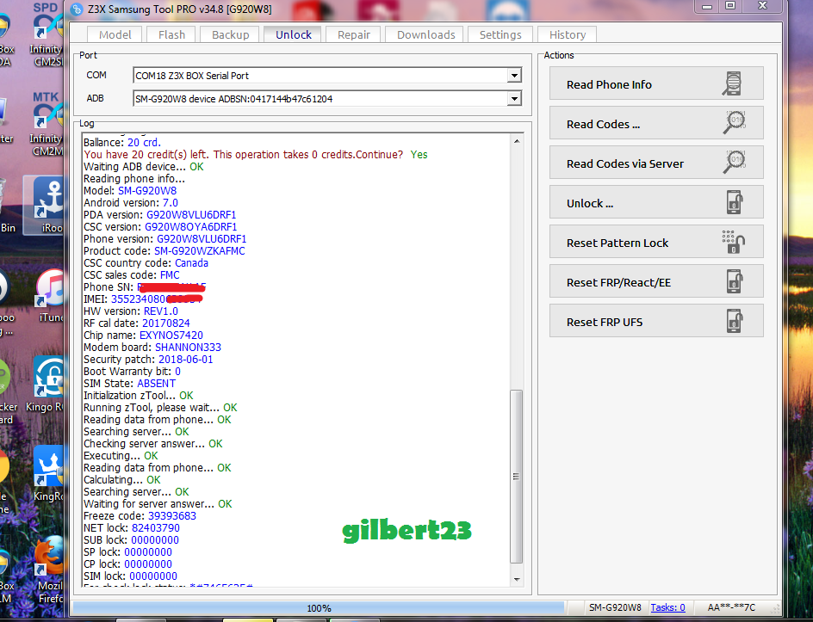Click Chip name EXYNOS7420 line
Viewport: 813px width, 622px height.
pyautogui.click(x=143, y=335)
